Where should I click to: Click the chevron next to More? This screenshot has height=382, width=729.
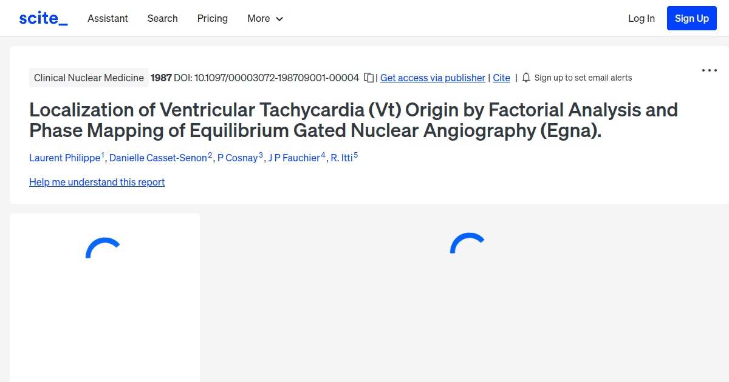[280, 19]
